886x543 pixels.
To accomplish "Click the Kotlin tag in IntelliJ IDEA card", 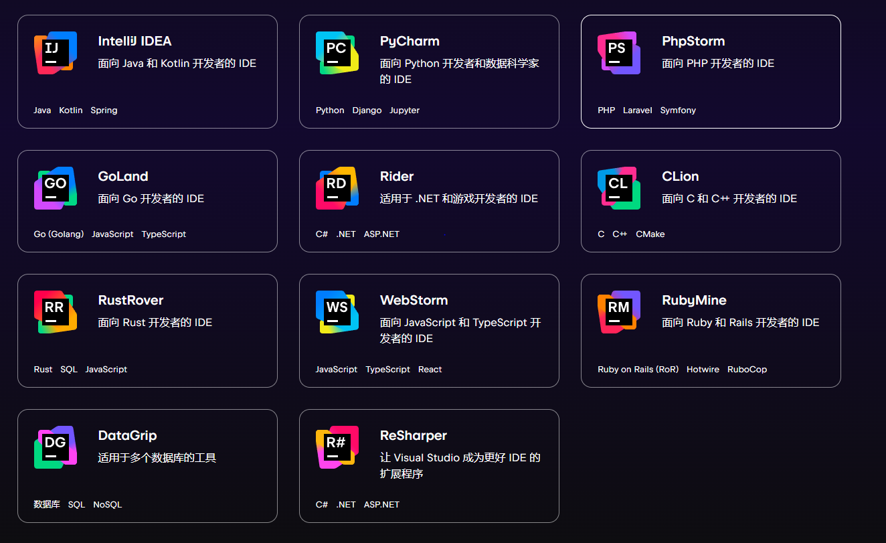I will pyautogui.click(x=71, y=110).
